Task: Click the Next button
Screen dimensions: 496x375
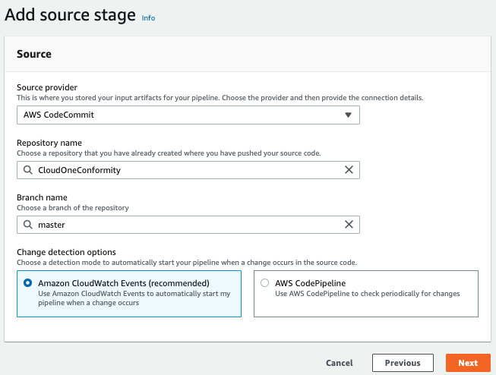Action: pyautogui.click(x=468, y=363)
